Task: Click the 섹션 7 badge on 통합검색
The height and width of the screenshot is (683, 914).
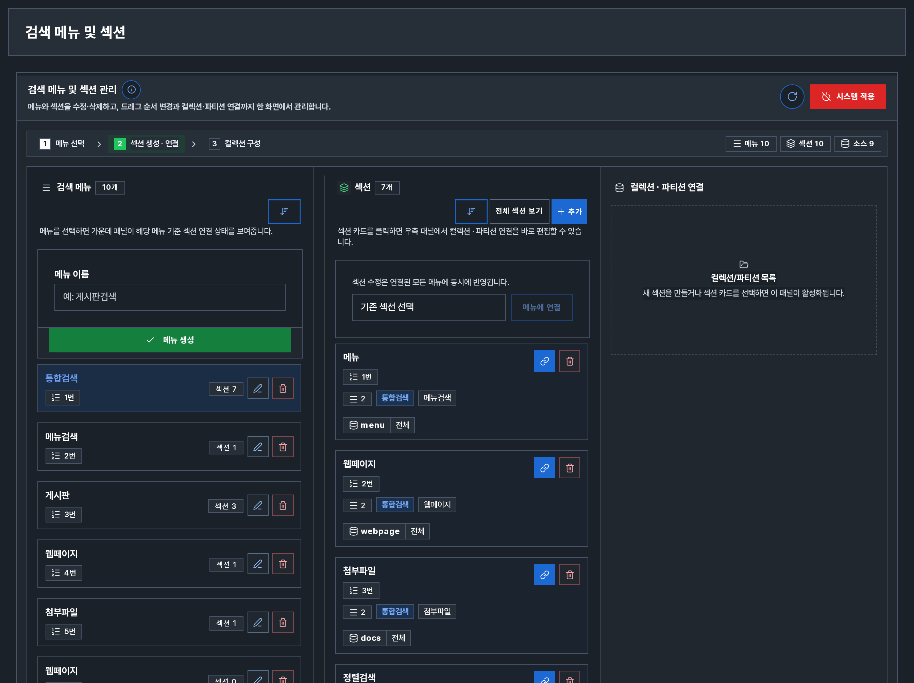Action: pyautogui.click(x=226, y=389)
